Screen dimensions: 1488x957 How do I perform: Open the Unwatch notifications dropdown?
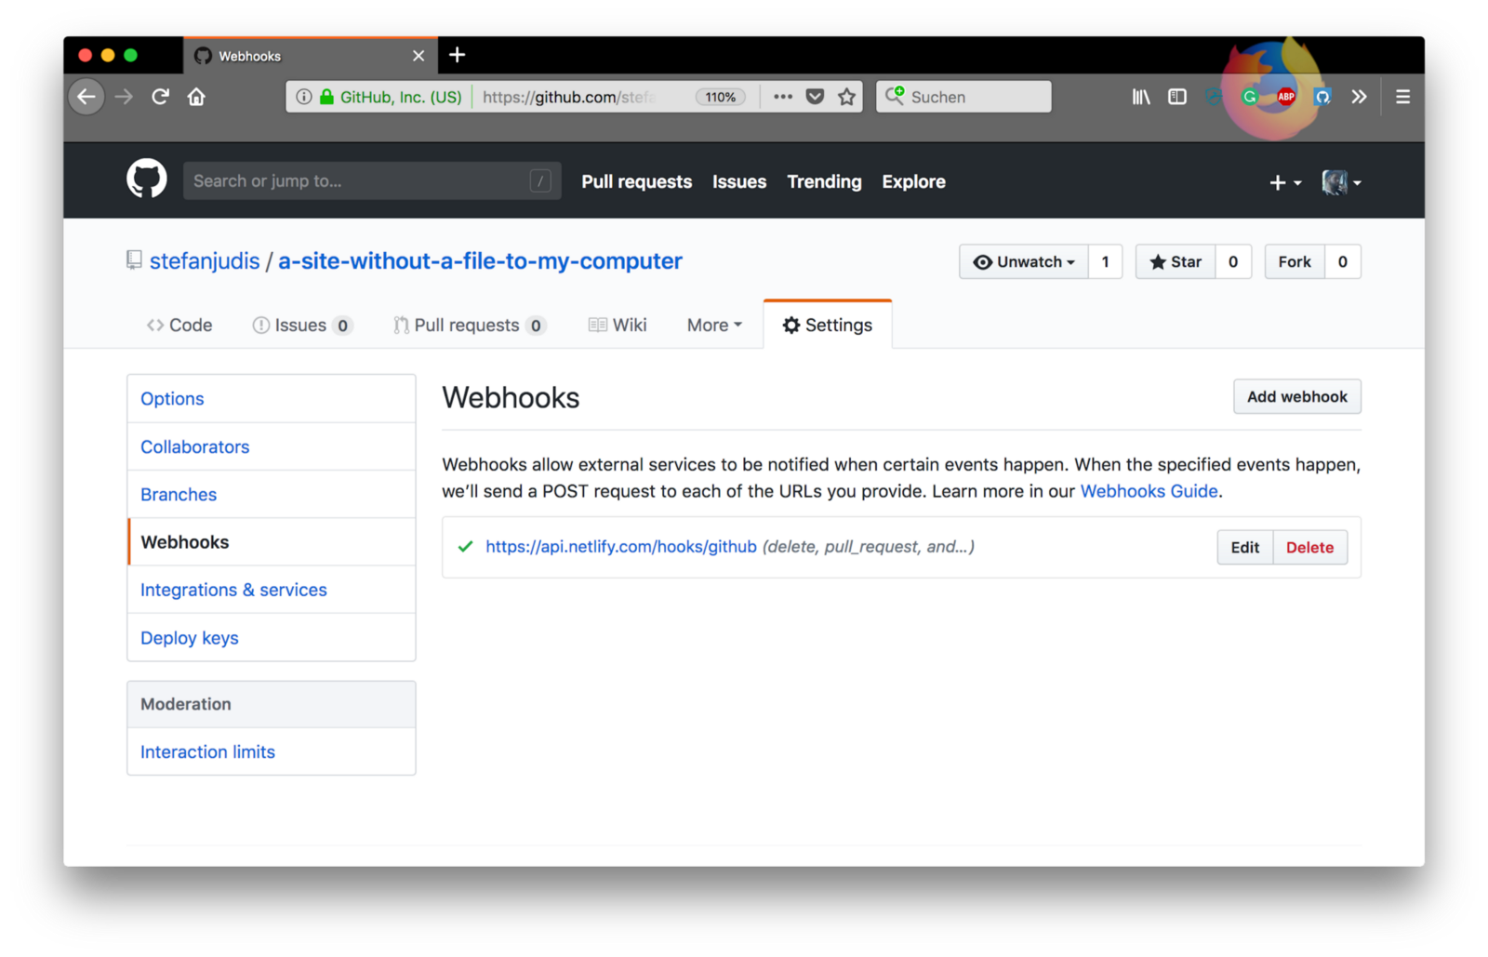point(1024,262)
